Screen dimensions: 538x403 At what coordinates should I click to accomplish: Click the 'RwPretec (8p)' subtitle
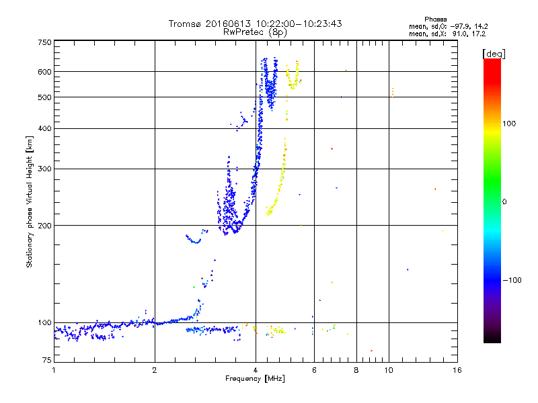coord(255,32)
